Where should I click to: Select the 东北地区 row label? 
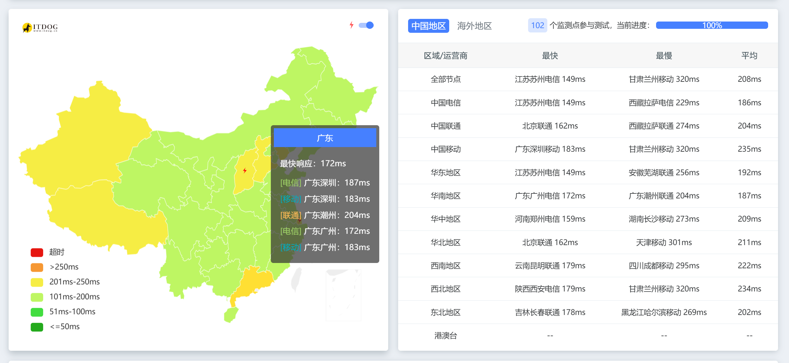coord(446,312)
